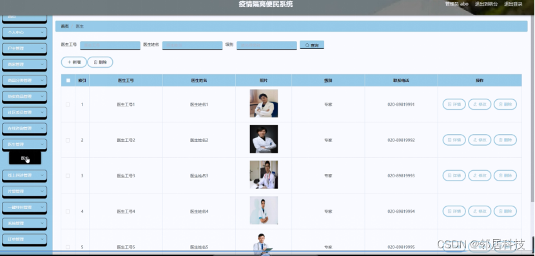The width and height of the screenshot is (535, 256).
Task: Click phone number 020-89819993
Action: point(401,176)
